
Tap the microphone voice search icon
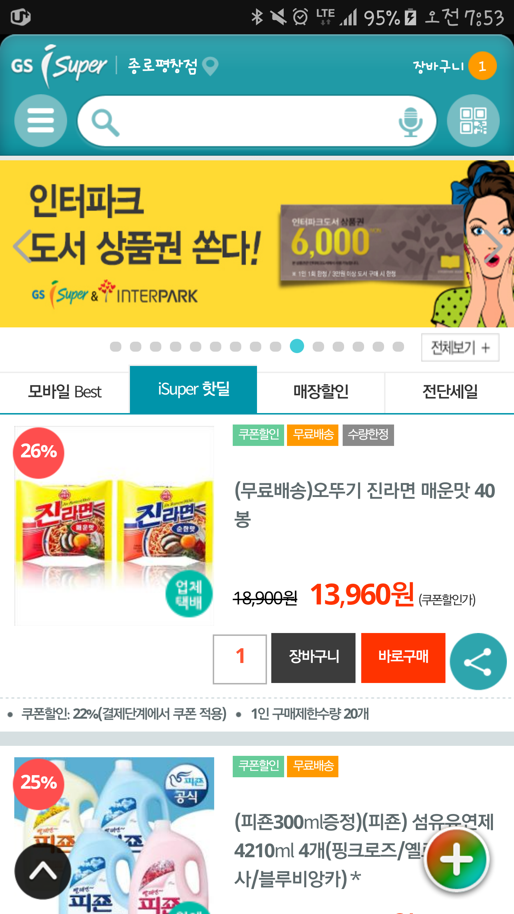point(410,122)
